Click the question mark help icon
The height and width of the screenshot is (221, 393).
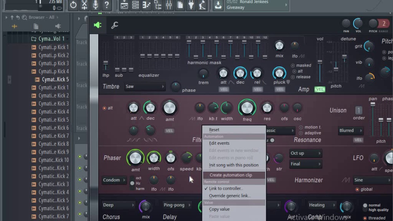tap(107, 5)
